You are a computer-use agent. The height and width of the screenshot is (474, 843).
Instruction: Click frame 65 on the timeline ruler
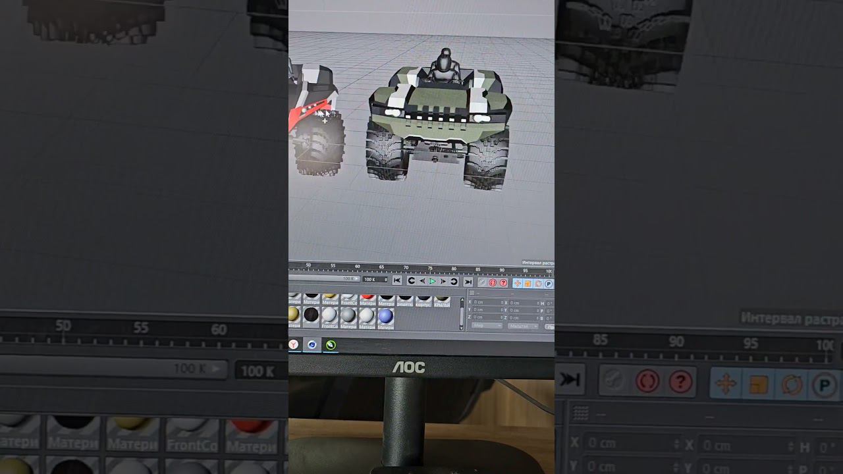[x=381, y=268]
